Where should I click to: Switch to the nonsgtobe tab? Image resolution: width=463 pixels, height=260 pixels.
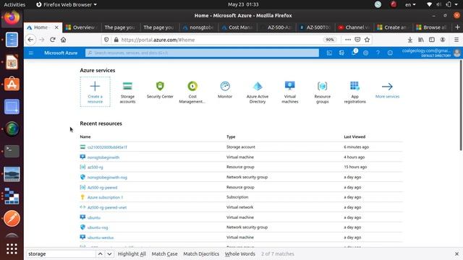tap(198, 27)
